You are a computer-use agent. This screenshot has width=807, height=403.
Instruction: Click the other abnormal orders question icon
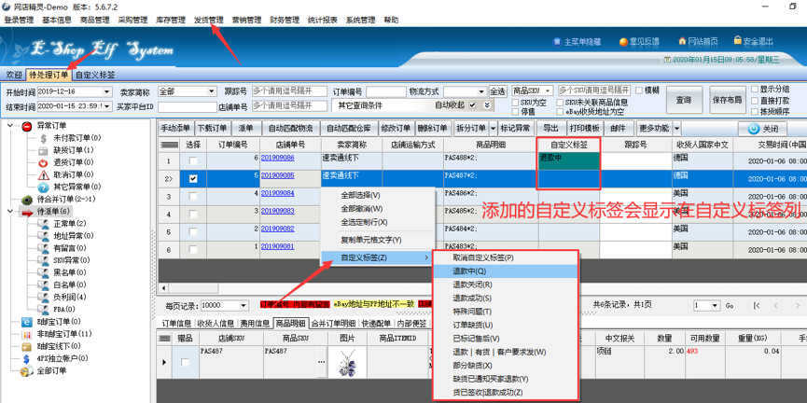click(x=43, y=188)
